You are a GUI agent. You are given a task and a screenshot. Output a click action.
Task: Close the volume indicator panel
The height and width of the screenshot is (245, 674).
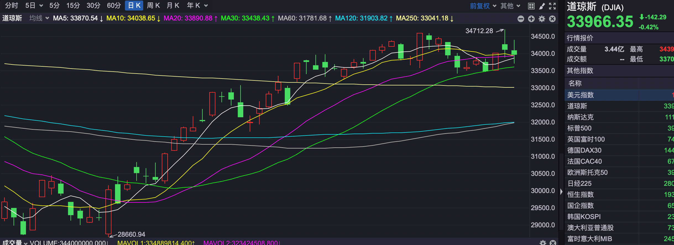coord(553,243)
